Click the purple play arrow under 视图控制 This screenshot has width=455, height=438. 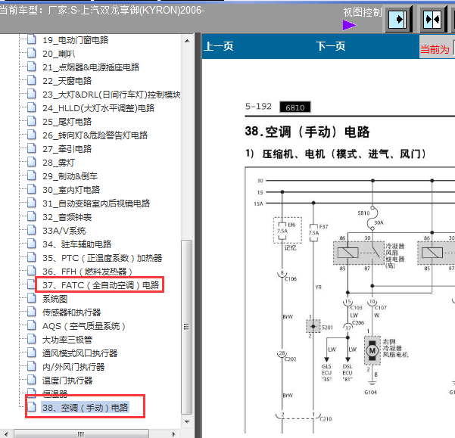349,25
